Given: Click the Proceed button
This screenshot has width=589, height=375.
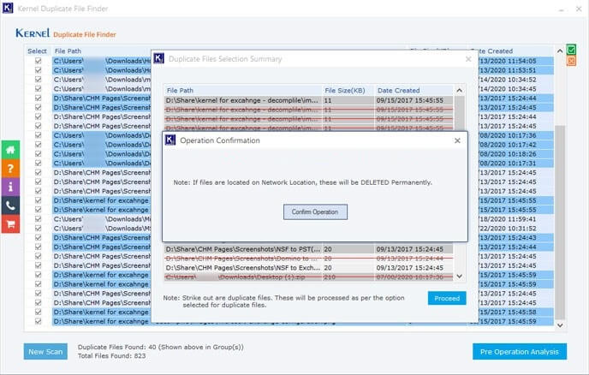Looking at the screenshot, I should [447, 298].
